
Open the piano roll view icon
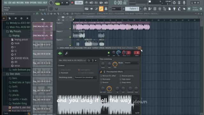click(150, 9)
